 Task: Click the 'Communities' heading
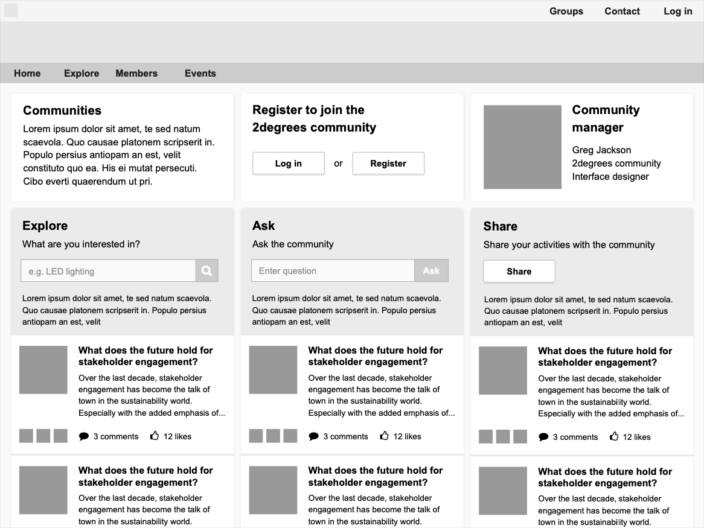pyautogui.click(x=62, y=110)
